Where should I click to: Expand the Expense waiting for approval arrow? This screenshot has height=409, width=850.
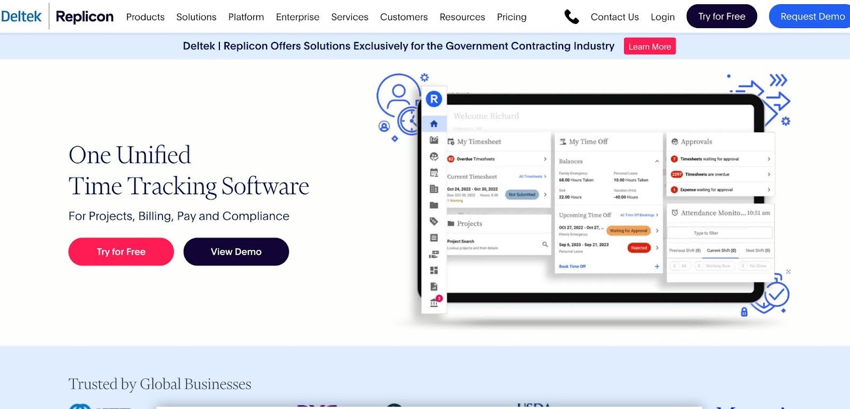coord(769,190)
